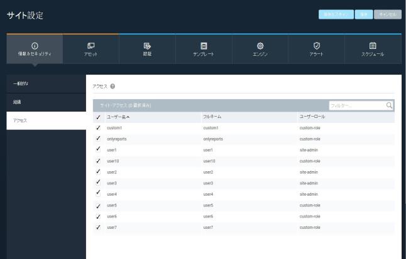
Task: Select the エンジン gear icon
Action: click(x=260, y=45)
